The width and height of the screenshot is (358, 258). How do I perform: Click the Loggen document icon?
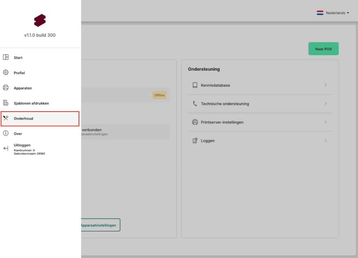(x=195, y=141)
